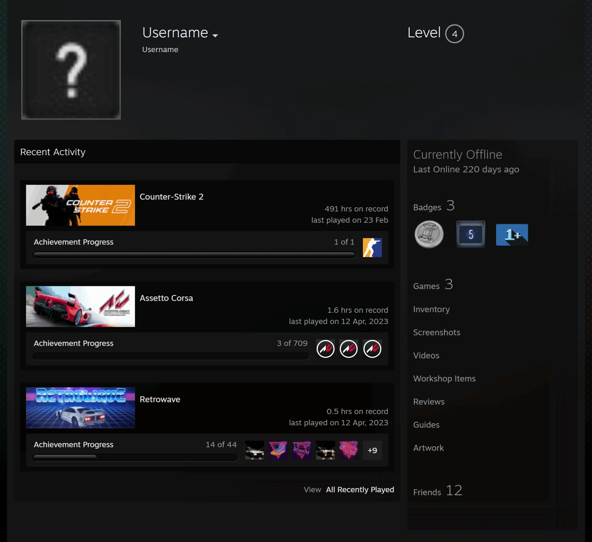Click the question mark profile avatar
The width and height of the screenshot is (592, 542).
[71, 70]
